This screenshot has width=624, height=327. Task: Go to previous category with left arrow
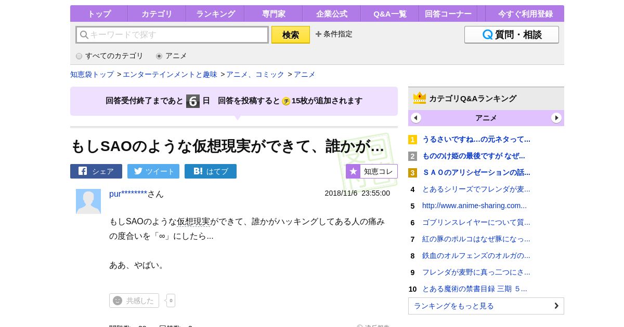point(416,118)
